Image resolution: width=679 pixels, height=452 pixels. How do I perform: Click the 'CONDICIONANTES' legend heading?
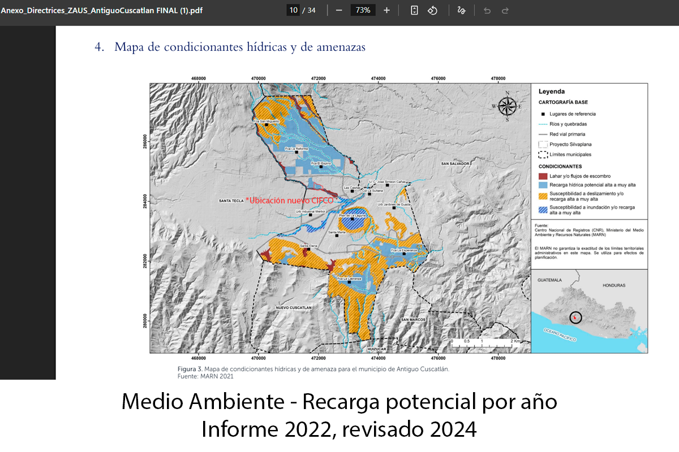[560, 167]
